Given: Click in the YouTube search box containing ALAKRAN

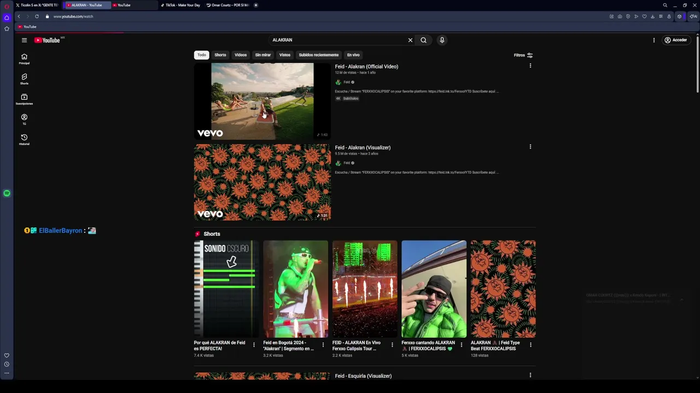Looking at the screenshot, I should pos(338,40).
